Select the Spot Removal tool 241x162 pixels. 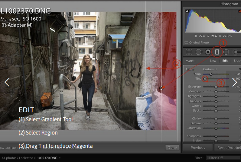point(199,52)
